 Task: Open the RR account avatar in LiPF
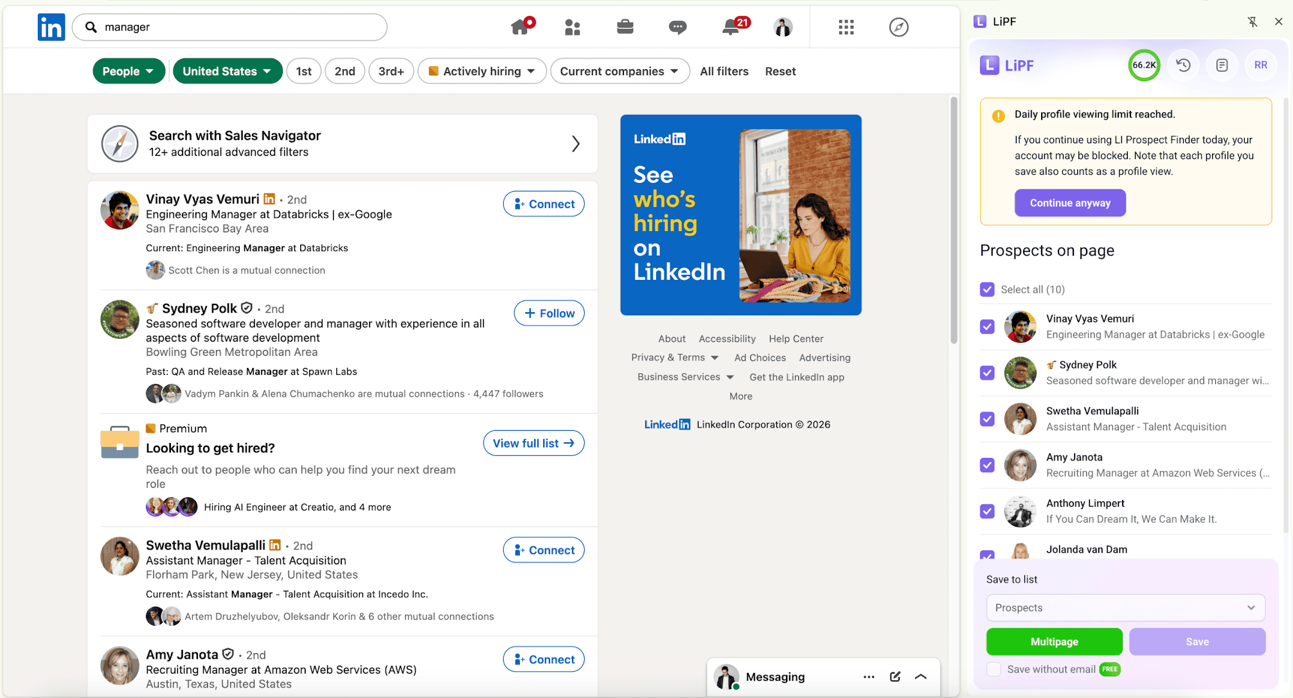[x=1260, y=65]
